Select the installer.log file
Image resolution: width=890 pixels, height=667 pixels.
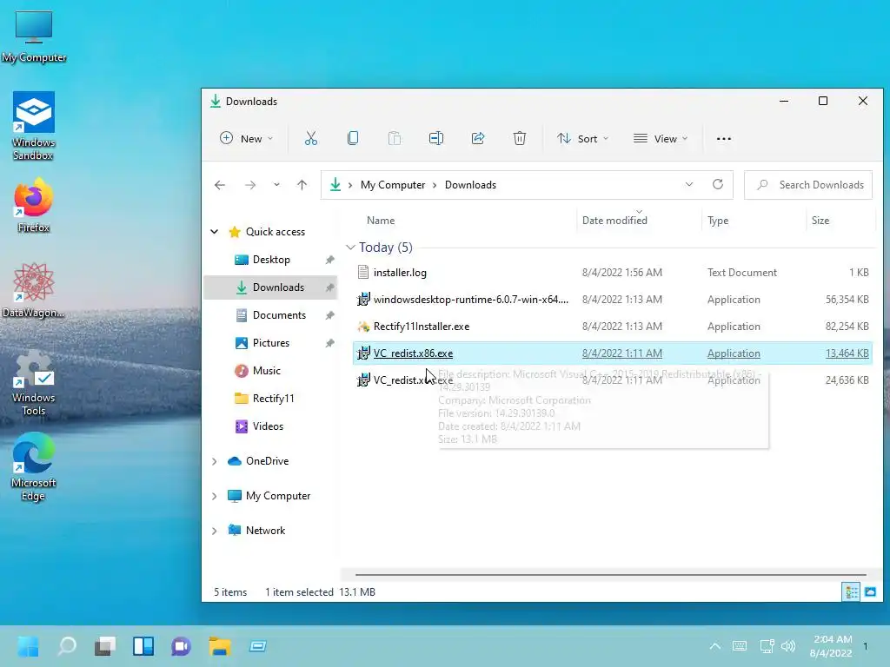(x=613, y=272)
